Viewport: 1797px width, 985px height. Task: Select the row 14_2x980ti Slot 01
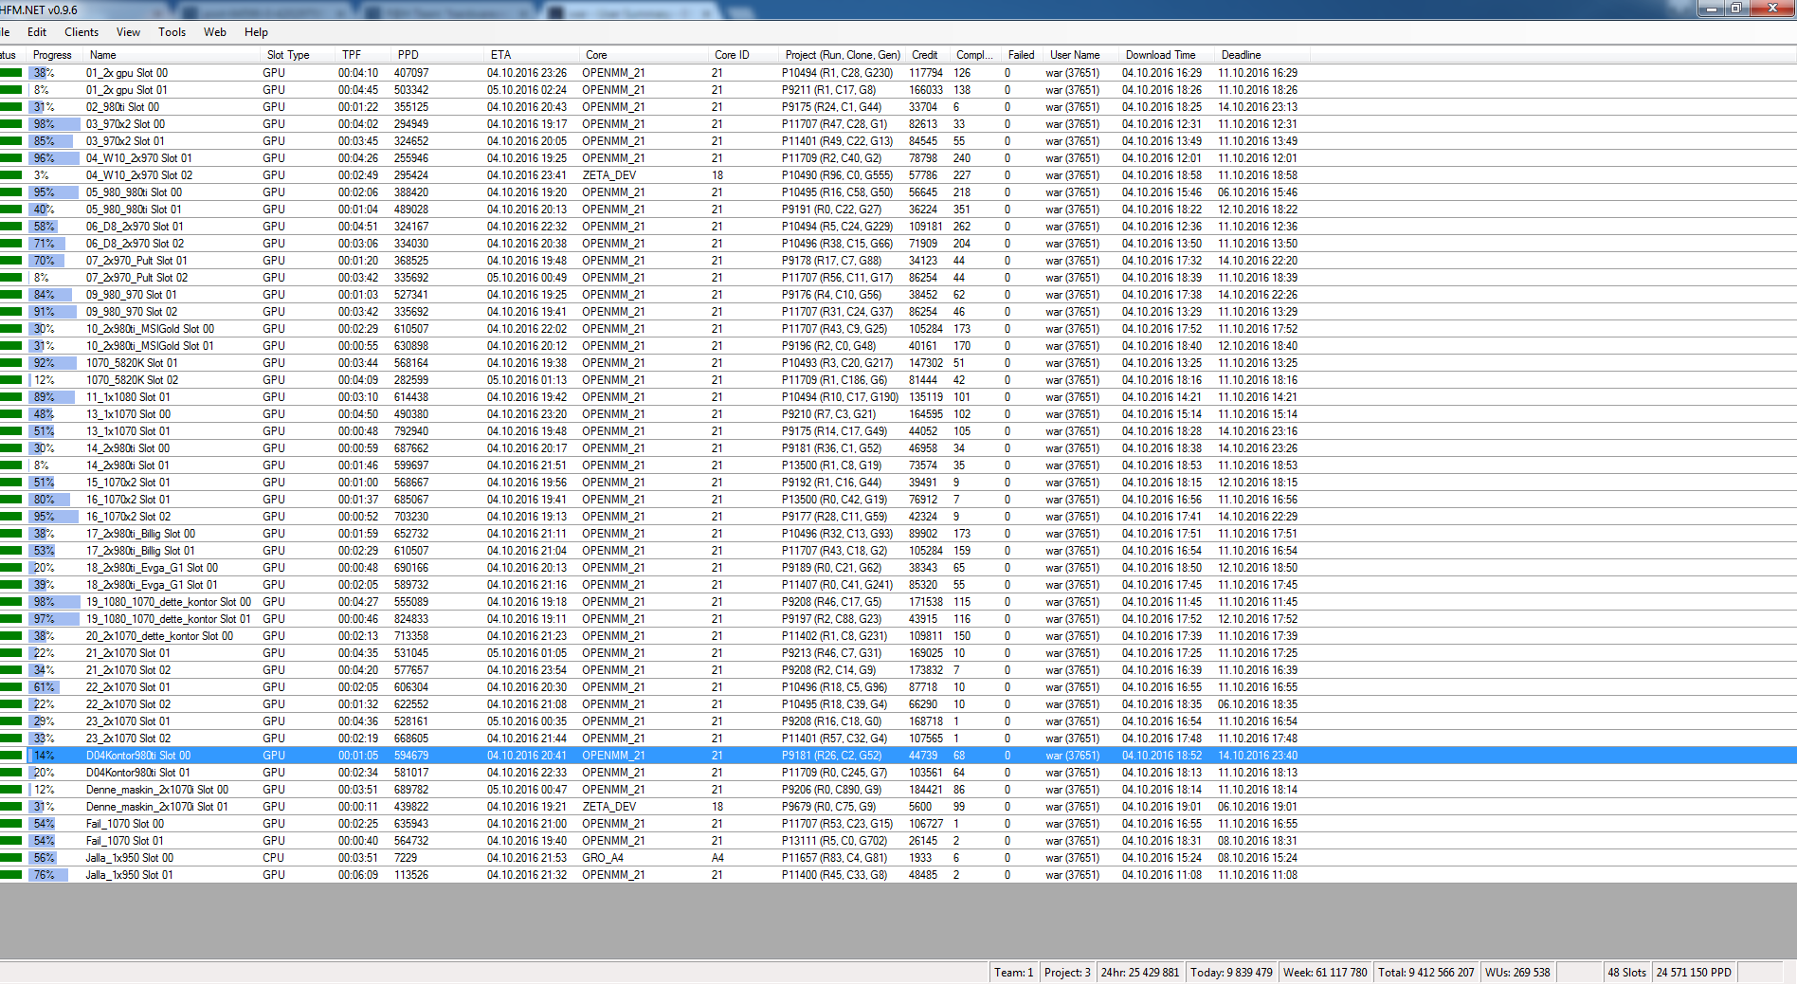tap(898, 465)
